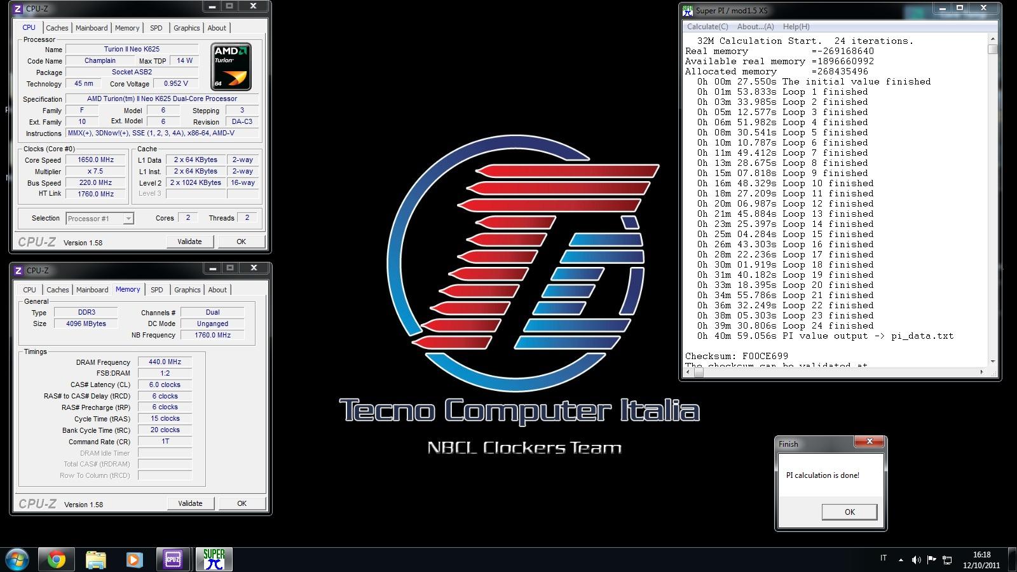Select Mainboard tab in bottom CPU-Z window
Viewport: 1017px width, 572px height.
click(x=92, y=290)
